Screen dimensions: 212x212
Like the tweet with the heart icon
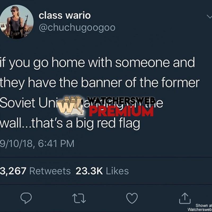coord(132,198)
